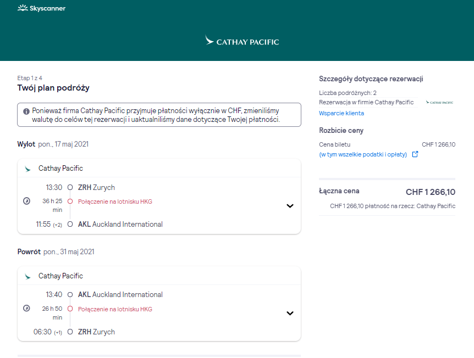Viewport: 474px width, 358px height.
Task: Click the 'Łączna cena' total CHF 1 266,10
Action: click(x=431, y=192)
